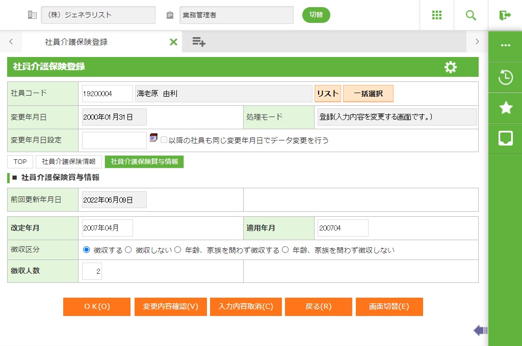Select 年齢、家族を問わず徴収する radio option

[x=178, y=250]
